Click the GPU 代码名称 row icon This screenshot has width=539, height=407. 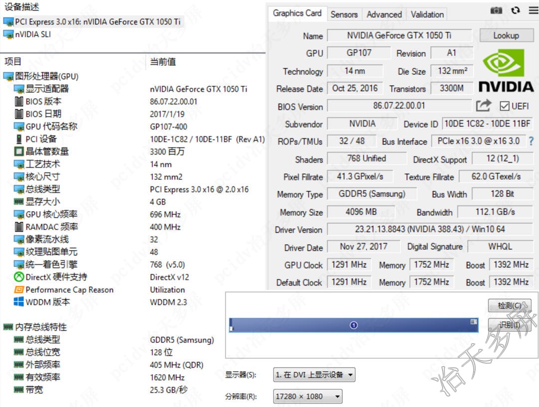(19, 127)
